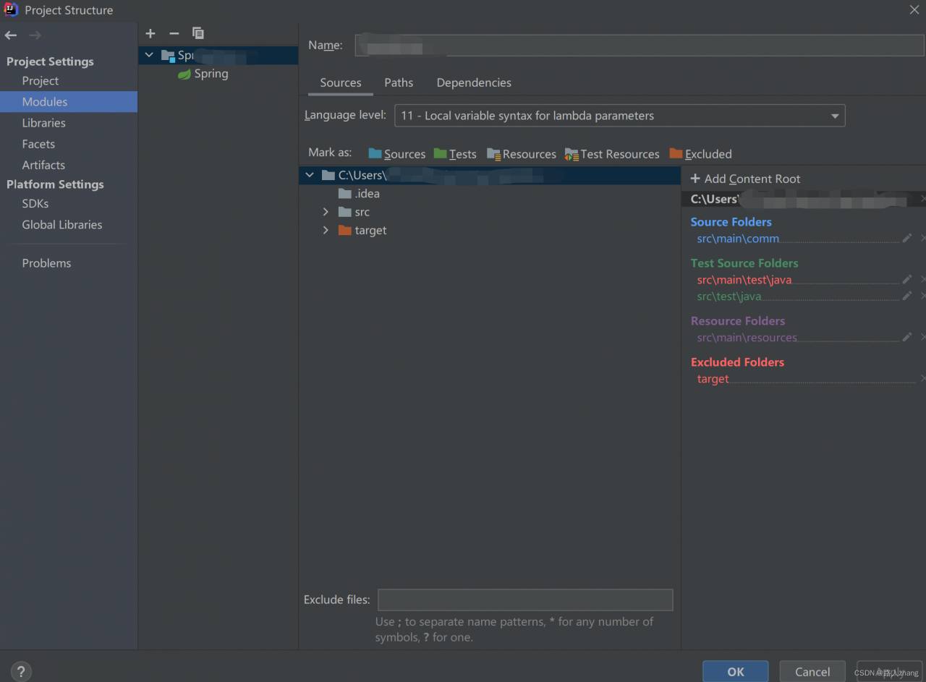
Task: Remove selected module with minus icon
Action: (x=174, y=33)
